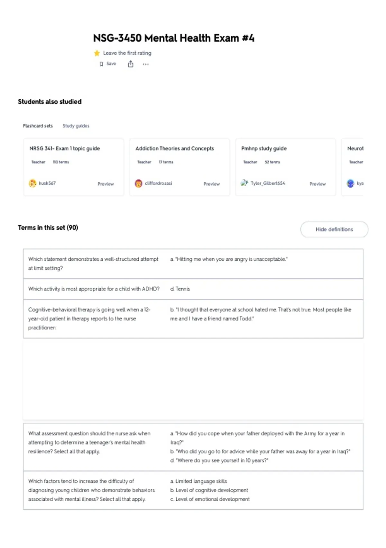Click cliffordrosasi user avatar
This screenshot has width=386, height=548.
(x=139, y=183)
